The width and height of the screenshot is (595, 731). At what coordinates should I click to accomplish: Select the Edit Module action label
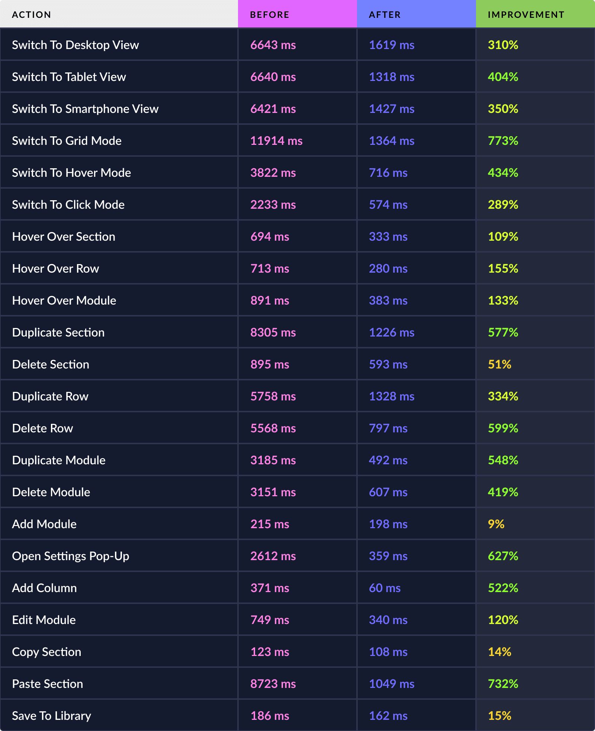point(44,620)
